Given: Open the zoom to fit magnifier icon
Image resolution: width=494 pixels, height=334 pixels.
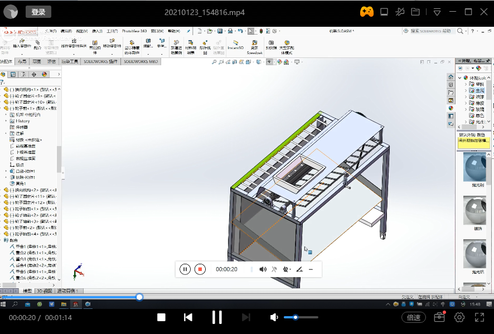Looking at the screenshot, I should (214, 62).
